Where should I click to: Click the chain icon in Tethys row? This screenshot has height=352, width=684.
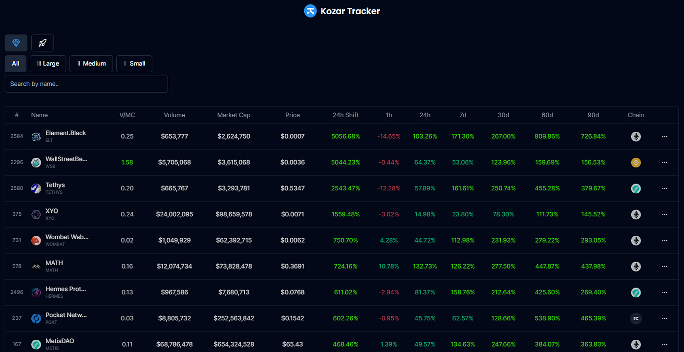[x=636, y=188]
